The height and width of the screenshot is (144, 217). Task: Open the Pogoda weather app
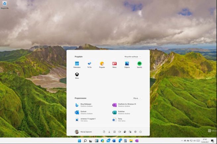coord(102,65)
